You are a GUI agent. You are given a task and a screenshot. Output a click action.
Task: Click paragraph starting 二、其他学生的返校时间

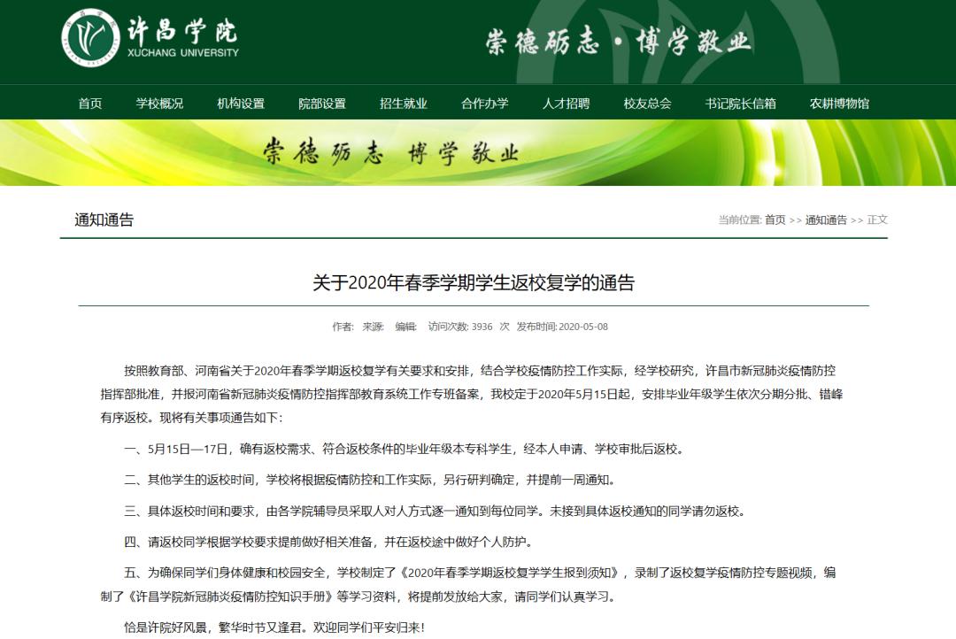(x=370, y=480)
